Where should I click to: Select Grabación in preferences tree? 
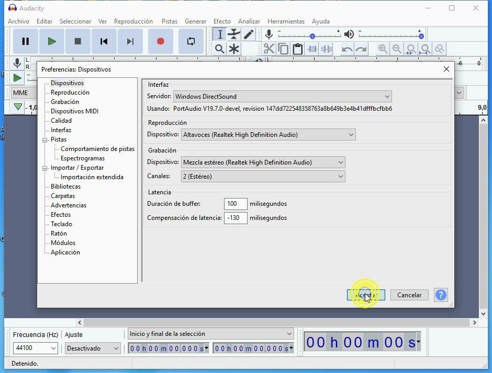pyautogui.click(x=64, y=102)
